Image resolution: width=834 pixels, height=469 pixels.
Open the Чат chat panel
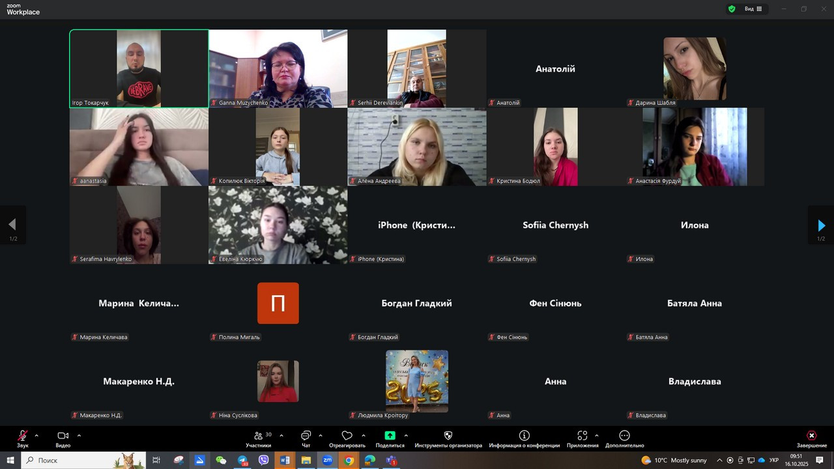(x=306, y=438)
